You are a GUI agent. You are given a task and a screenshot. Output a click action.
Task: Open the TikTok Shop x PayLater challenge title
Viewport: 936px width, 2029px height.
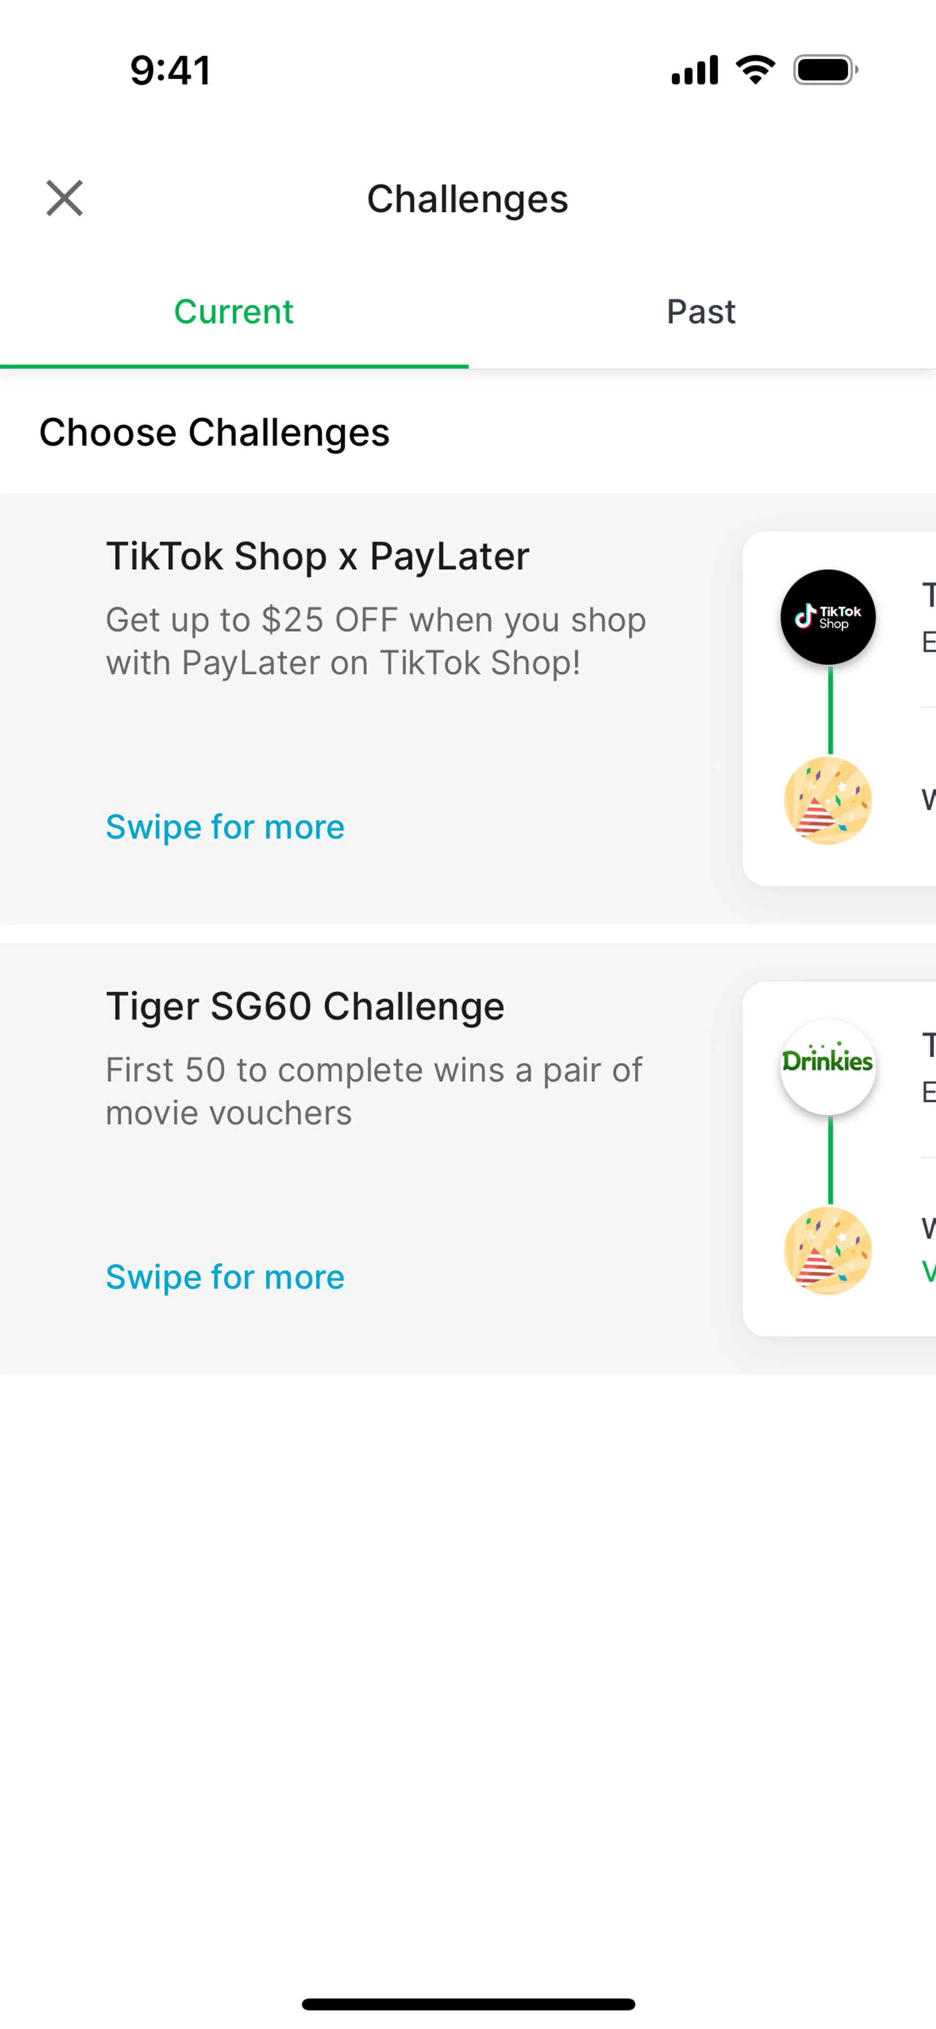[x=317, y=556]
